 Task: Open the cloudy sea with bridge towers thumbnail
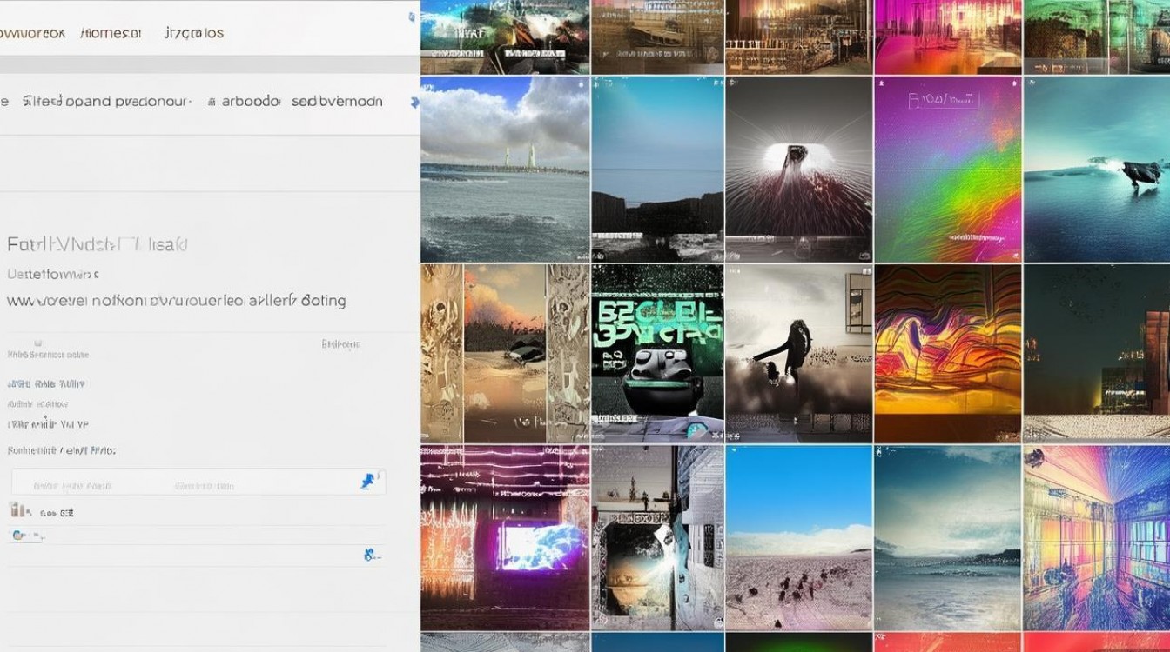click(505, 169)
